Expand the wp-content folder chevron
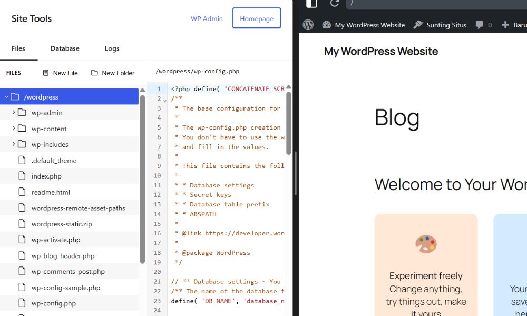Image resolution: width=527 pixels, height=316 pixels. 14,129
